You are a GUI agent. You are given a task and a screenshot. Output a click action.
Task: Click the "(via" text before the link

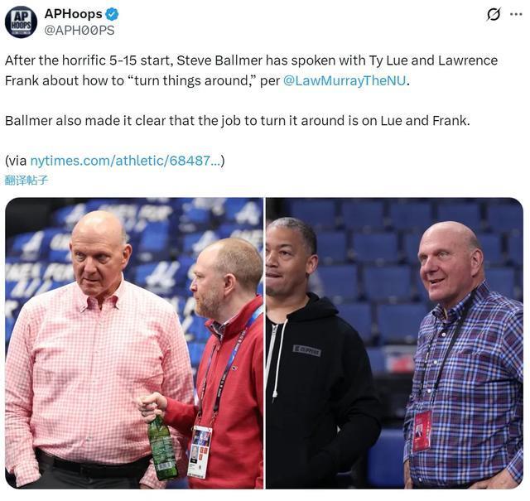click(x=16, y=161)
